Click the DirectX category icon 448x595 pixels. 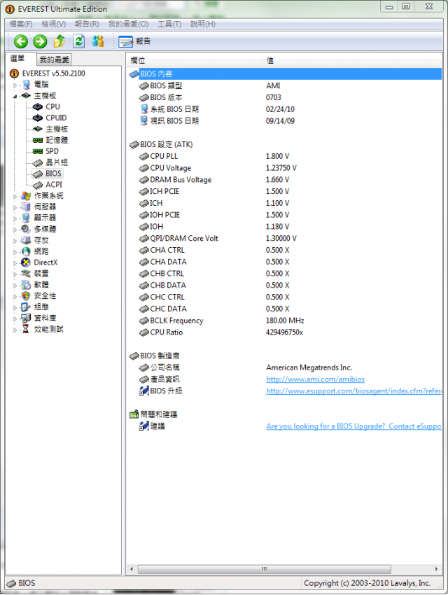26,262
